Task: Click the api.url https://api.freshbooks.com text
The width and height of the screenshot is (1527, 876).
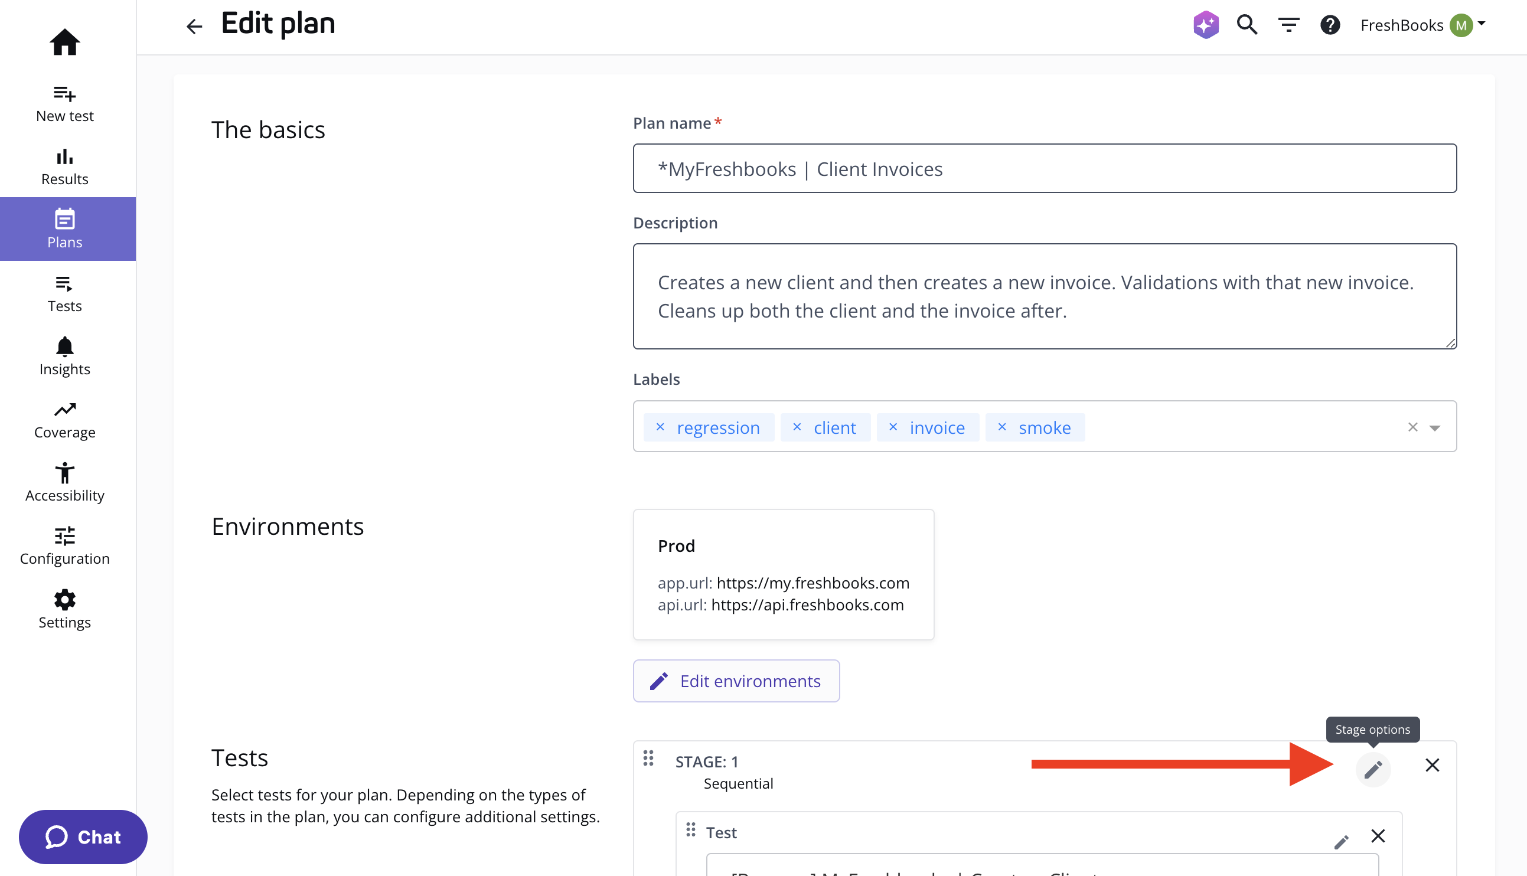Action: [x=781, y=604]
